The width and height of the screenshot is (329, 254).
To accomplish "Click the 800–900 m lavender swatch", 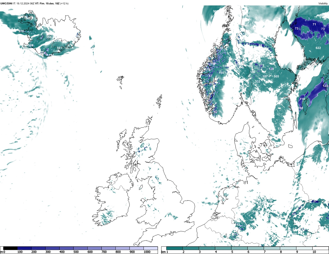I will pyautogui.click(x=122, y=248).
